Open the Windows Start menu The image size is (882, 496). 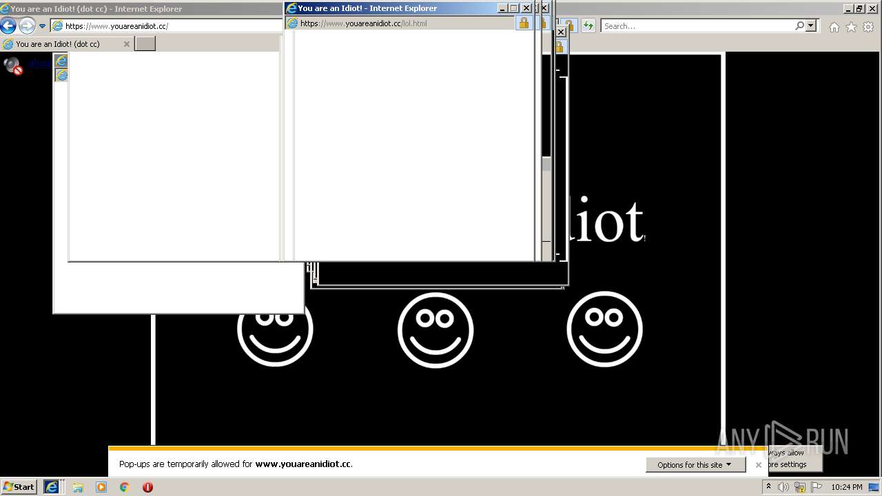(19, 487)
